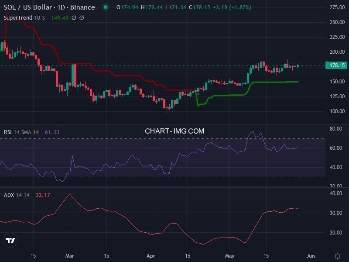Click the 40.00 label on RSI axis
Viewport: 349px width, 262px height.
coord(336,167)
